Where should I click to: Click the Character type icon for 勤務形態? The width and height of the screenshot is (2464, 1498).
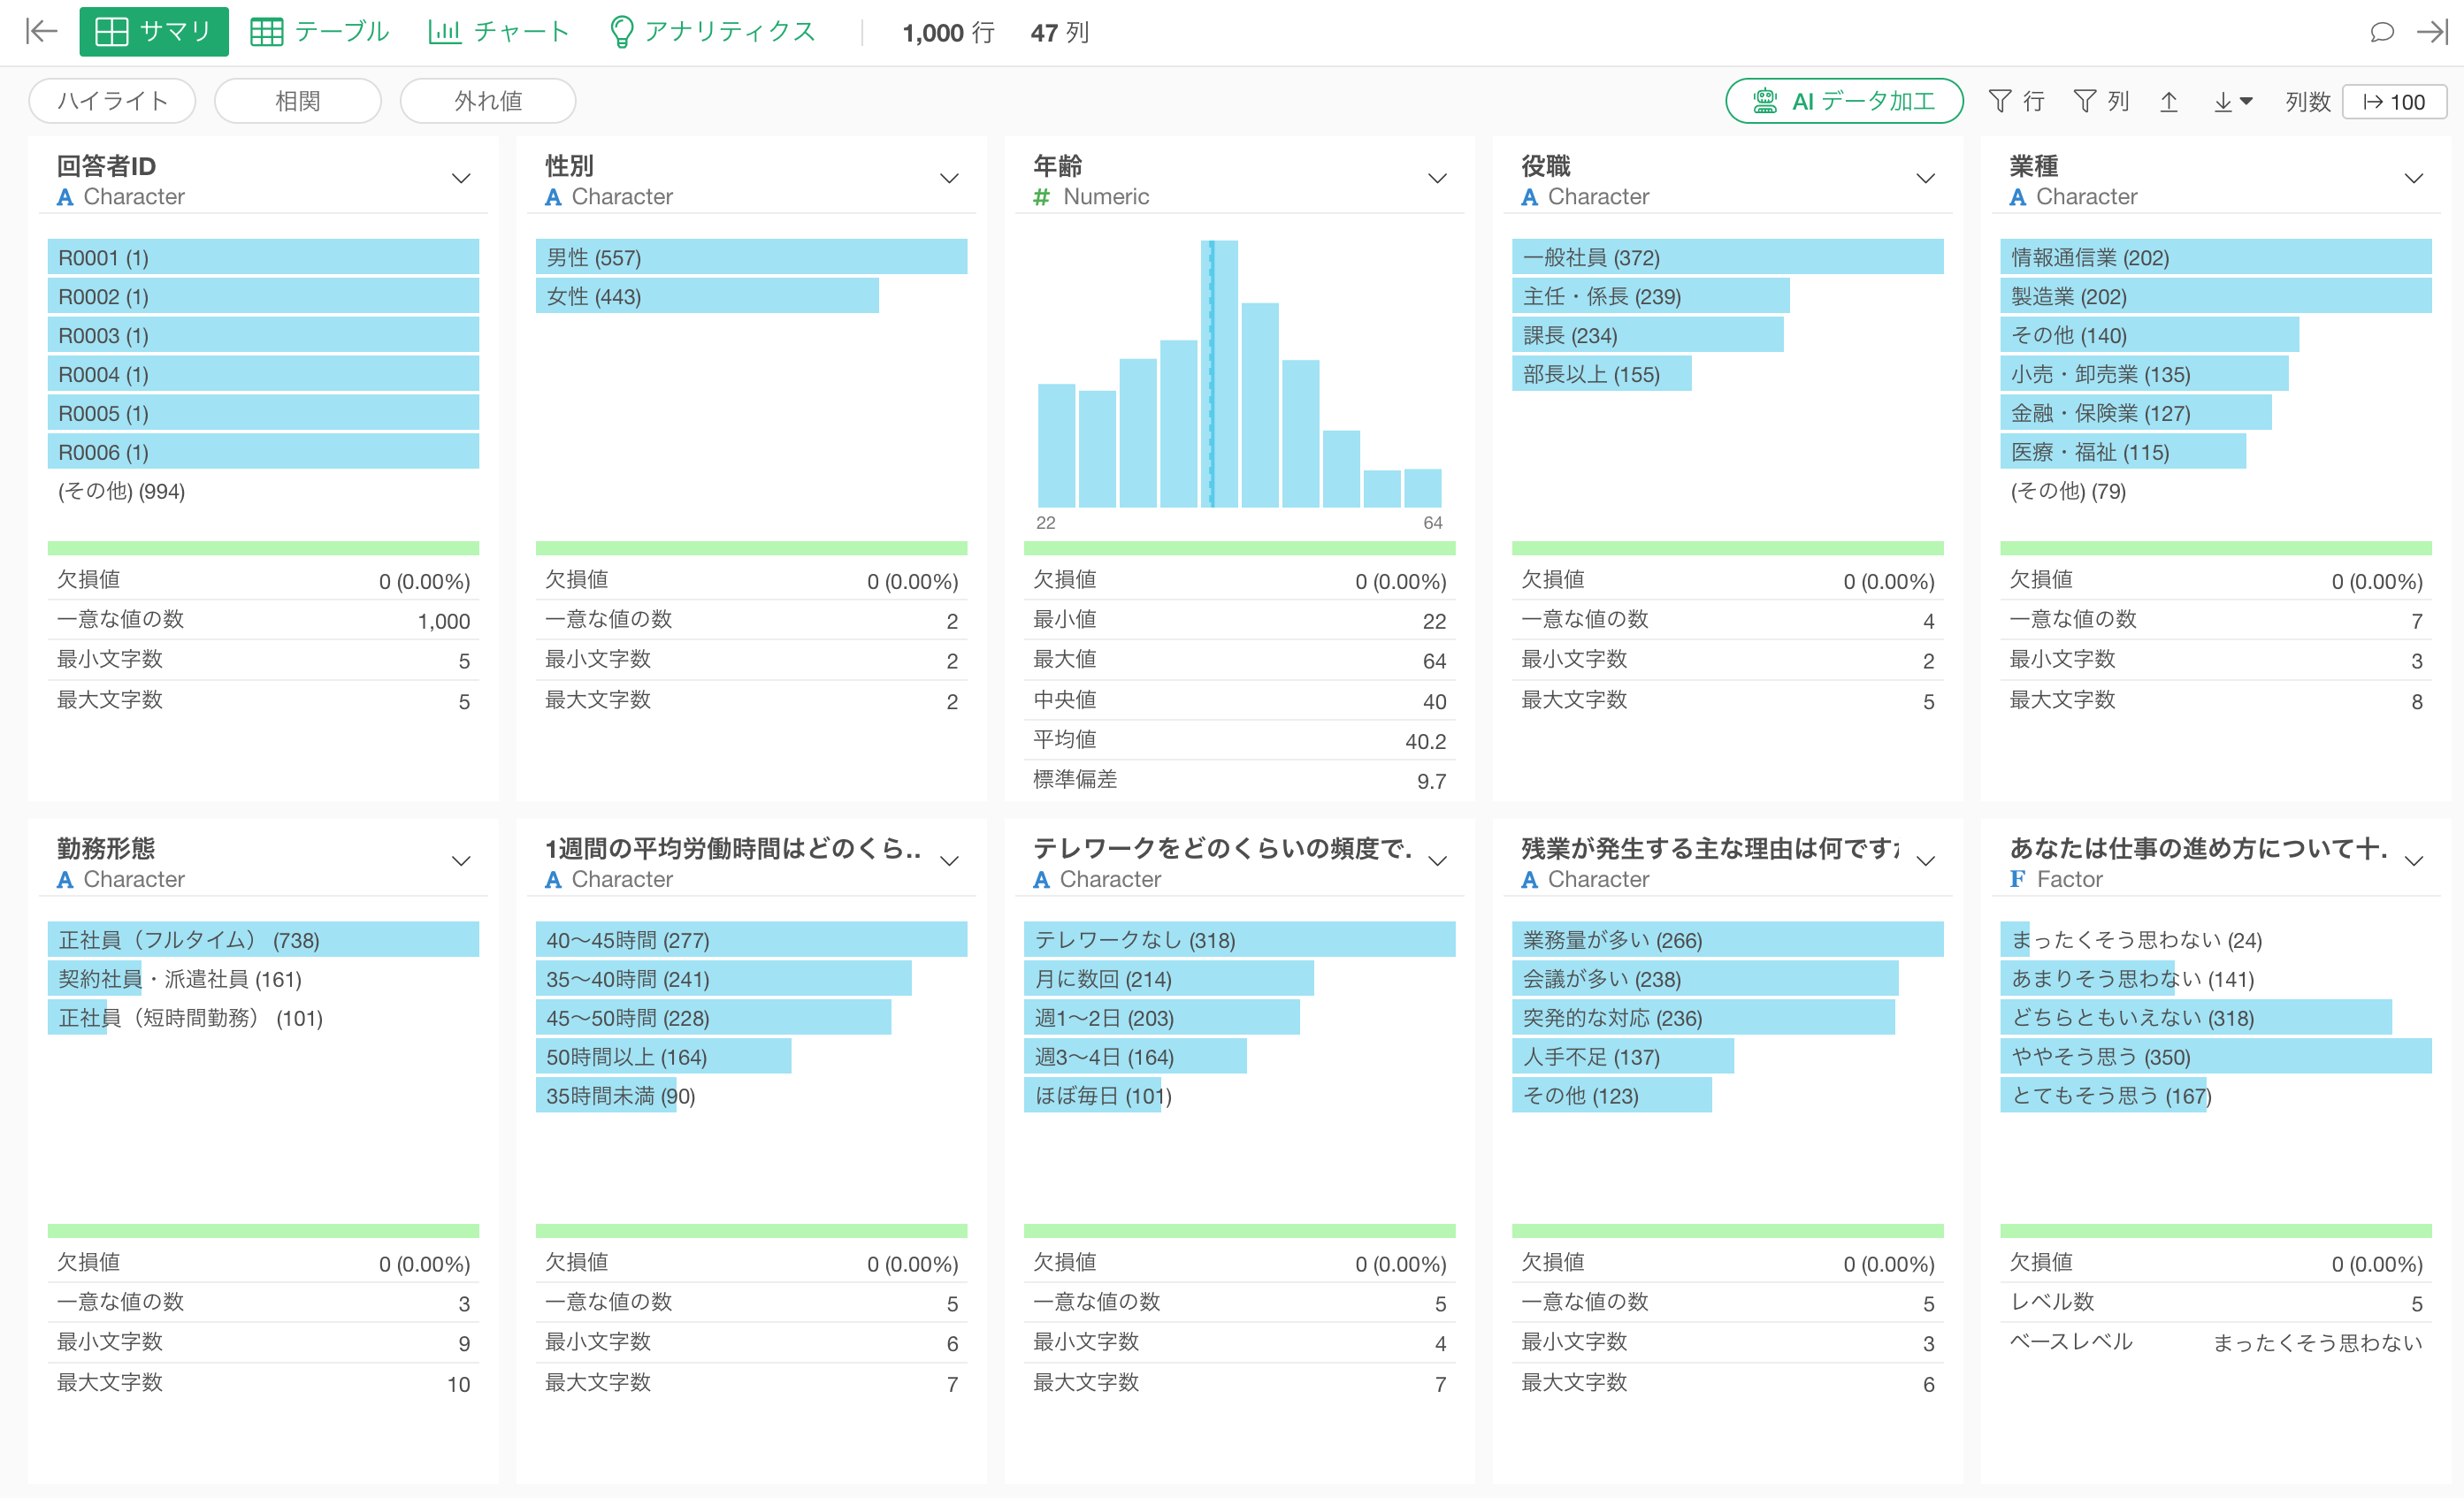click(65, 879)
